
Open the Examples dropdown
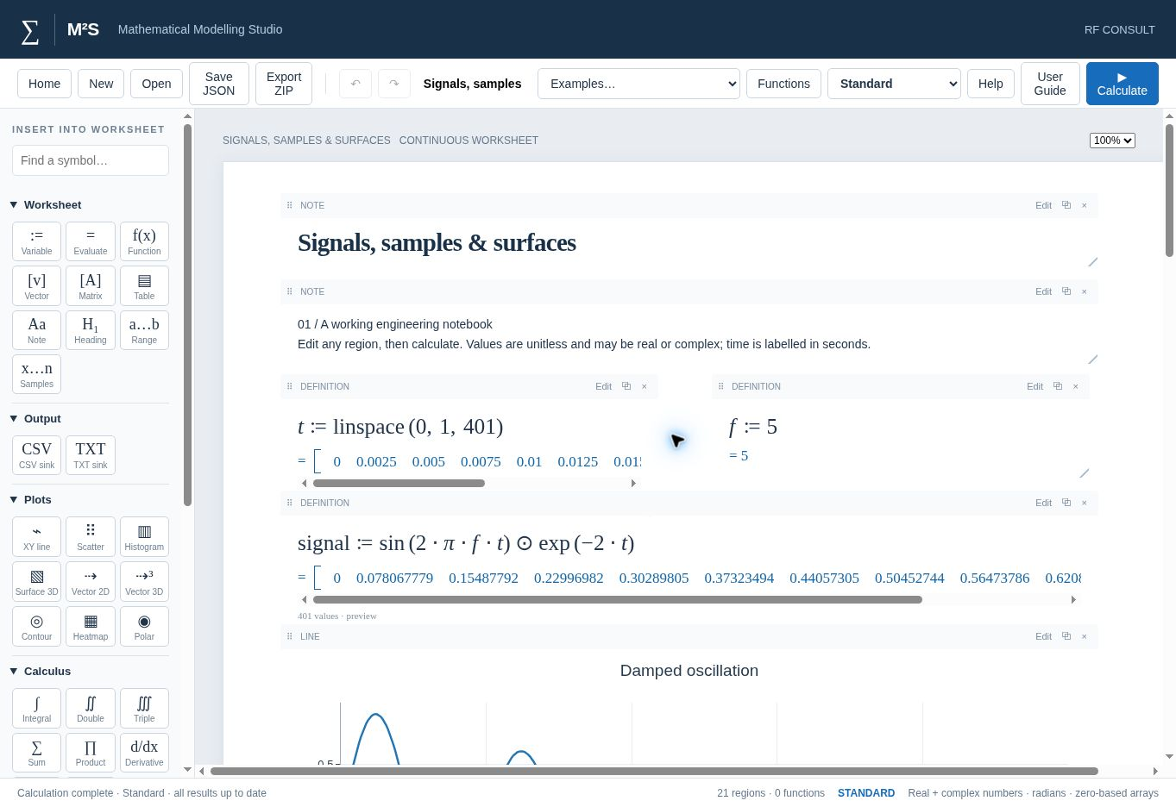point(638,84)
